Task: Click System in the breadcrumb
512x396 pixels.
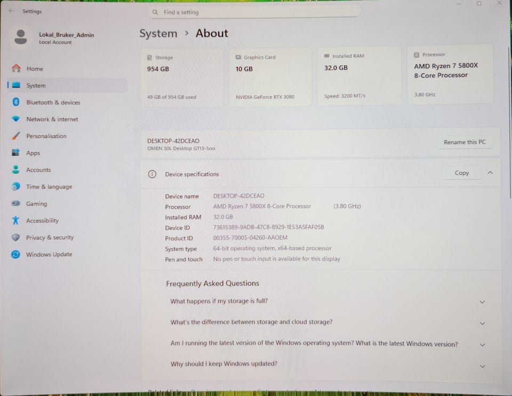Action: pyautogui.click(x=158, y=33)
